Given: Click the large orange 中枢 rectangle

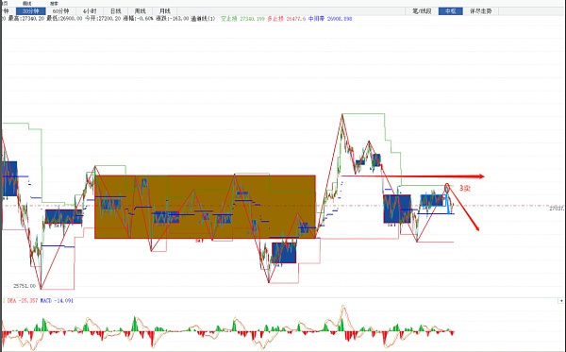Looking at the screenshot, I should pyautogui.click(x=205, y=207).
